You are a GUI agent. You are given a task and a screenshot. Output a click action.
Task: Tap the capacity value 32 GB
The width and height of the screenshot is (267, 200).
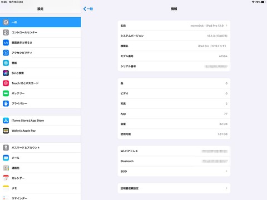[223, 124]
